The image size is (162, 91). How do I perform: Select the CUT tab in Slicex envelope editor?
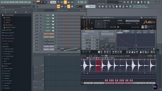(x=132, y=31)
